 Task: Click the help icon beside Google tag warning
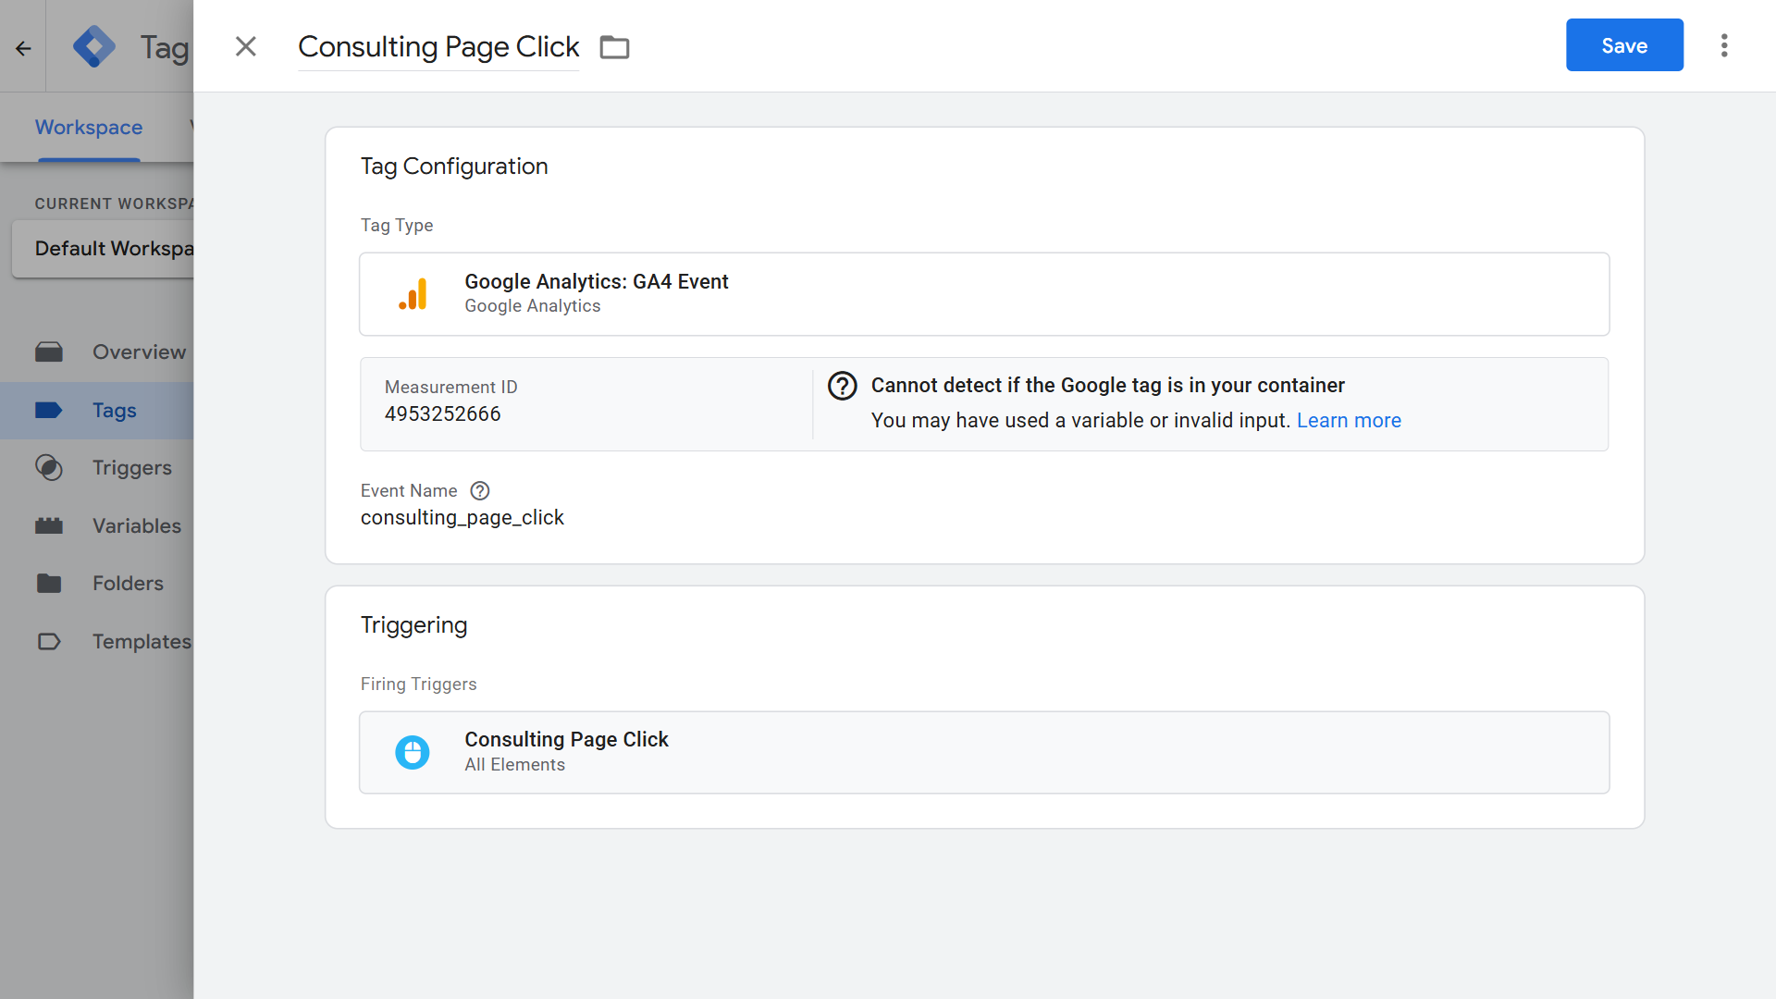click(842, 386)
